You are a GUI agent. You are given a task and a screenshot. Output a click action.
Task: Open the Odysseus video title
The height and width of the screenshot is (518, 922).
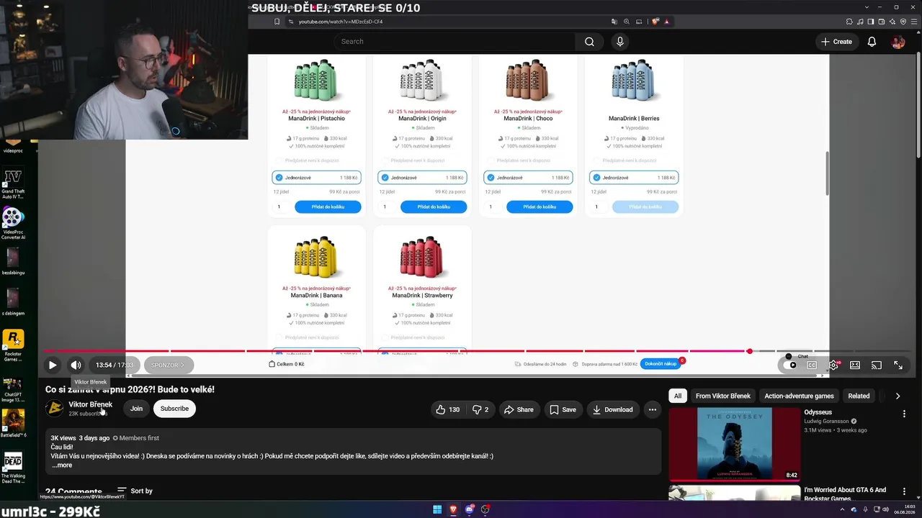(x=818, y=412)
